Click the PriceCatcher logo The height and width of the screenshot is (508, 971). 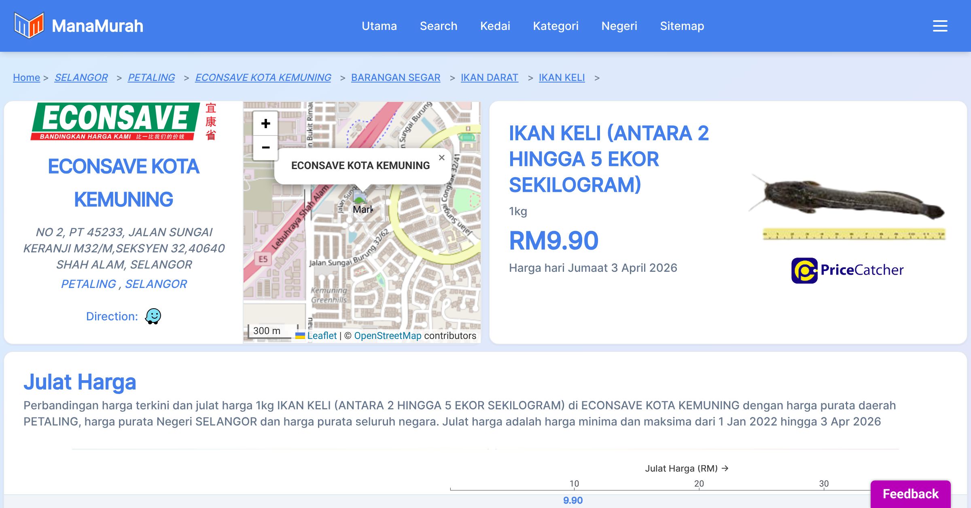coord(848,270)
